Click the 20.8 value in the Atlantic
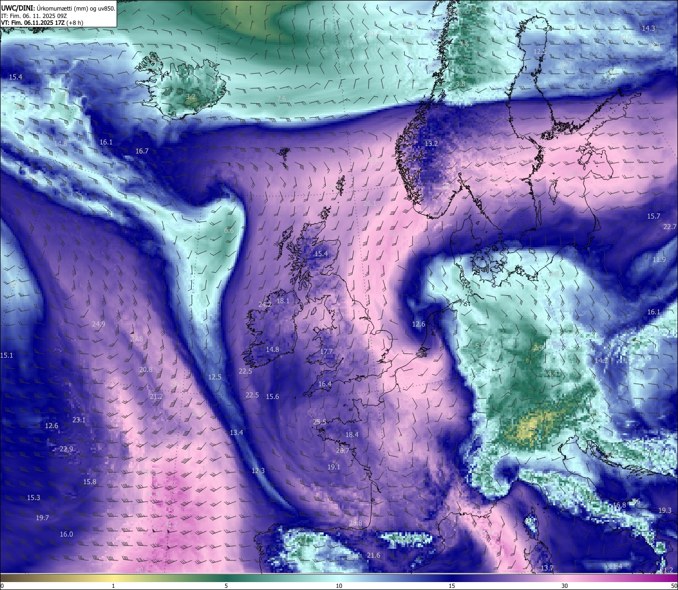Screen dimensions: 678x590 pyautogui.click(x=146, y=370)
